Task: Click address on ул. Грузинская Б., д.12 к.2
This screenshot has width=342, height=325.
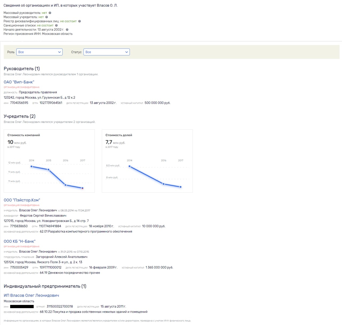Action: [40, 97]
